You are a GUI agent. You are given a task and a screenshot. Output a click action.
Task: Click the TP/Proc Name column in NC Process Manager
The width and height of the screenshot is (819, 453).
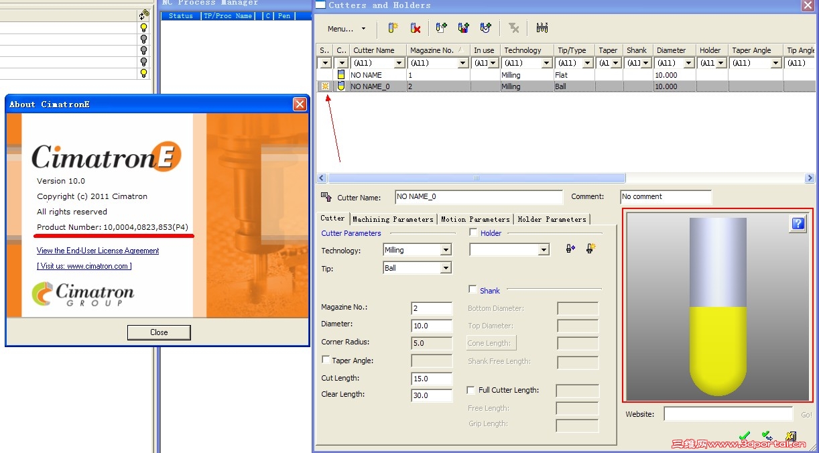(228, 15)
